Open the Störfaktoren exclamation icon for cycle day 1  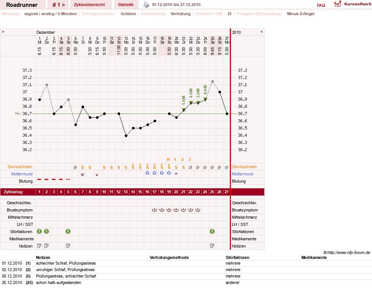39,231
